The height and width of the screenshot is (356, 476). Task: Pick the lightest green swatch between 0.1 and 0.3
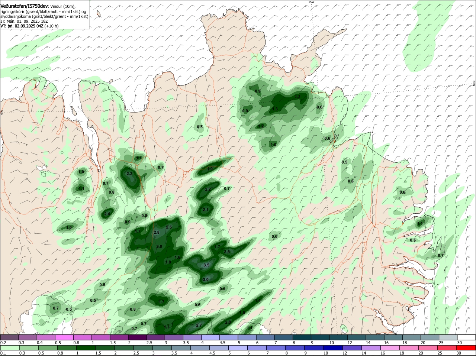[x=10, y=348]
